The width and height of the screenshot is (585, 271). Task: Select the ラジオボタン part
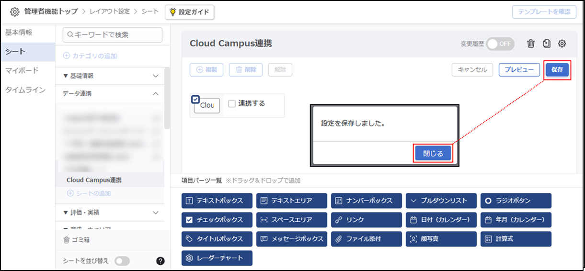click(516, 201)
